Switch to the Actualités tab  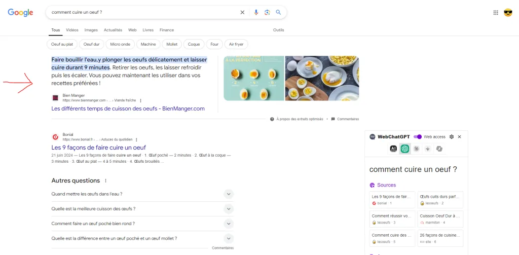[113, 30]
